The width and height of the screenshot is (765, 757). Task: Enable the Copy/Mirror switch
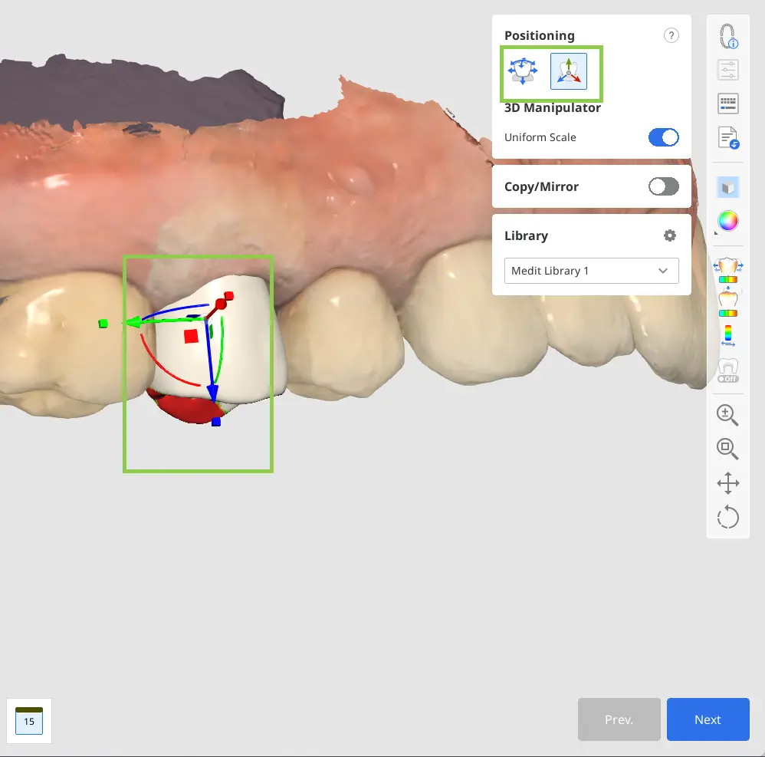664,186
